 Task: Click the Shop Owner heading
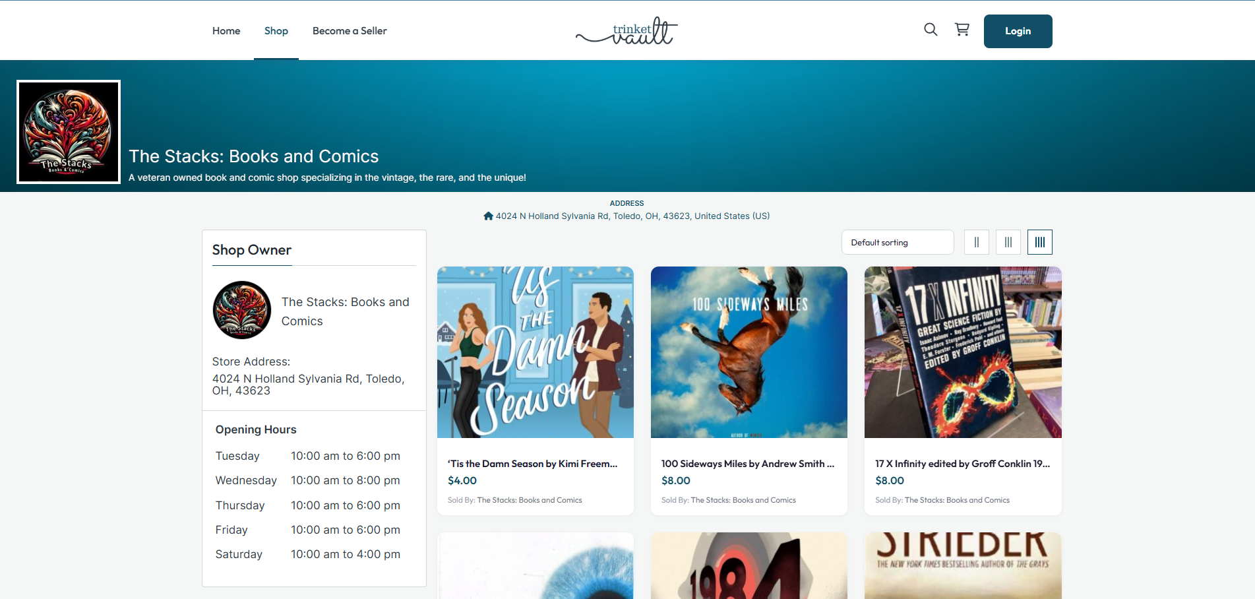252,250
